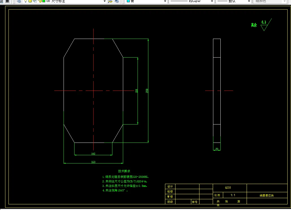
Task: Select note 1 about 220-250HBS hardness
Action: 125,177
